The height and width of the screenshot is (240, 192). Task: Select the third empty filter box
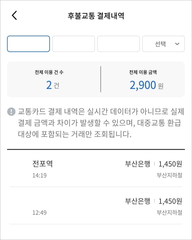click(x=119, y=44)
